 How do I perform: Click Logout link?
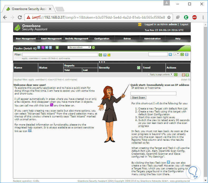(x=184, y=24)
